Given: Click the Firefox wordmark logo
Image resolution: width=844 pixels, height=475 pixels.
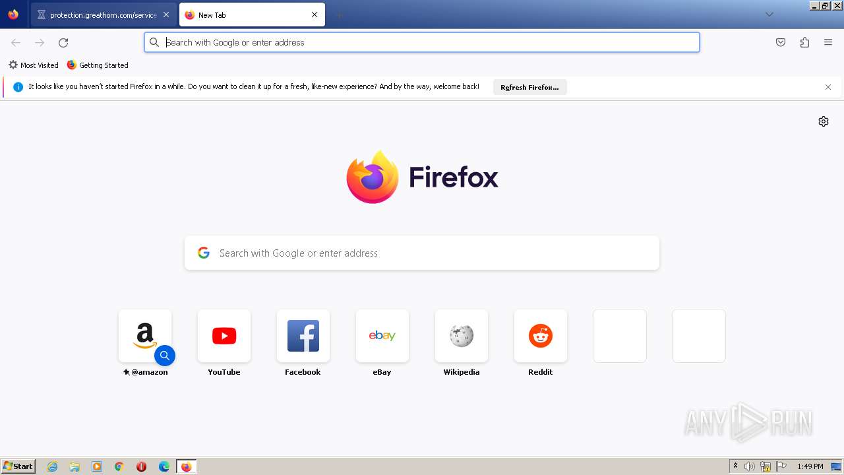Looking at the screenshot, I should tap(454, 177).
